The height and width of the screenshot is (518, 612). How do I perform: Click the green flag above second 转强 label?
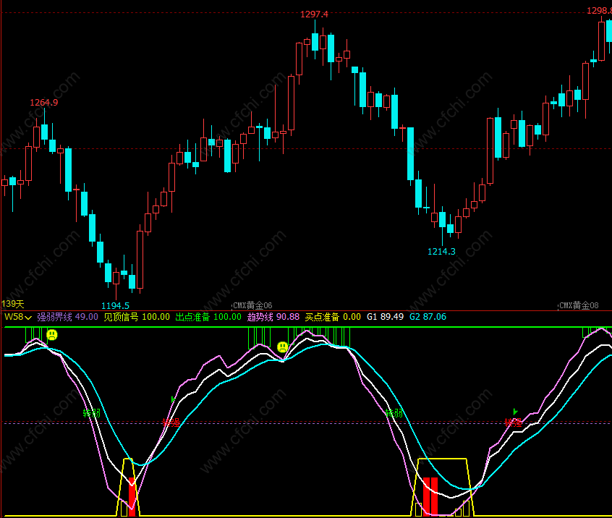pos(515,412)
